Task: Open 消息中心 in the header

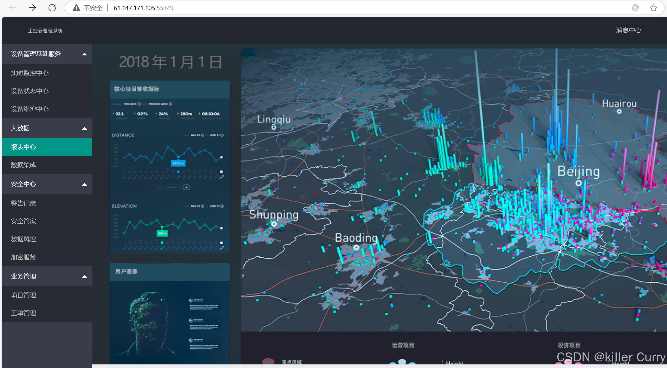Action: click(628, 30)
